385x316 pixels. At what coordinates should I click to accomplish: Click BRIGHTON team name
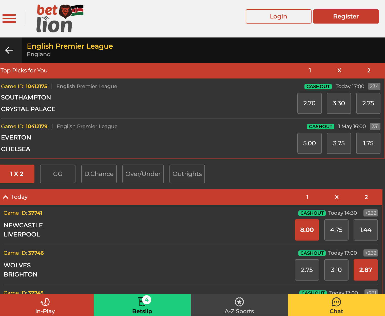[x=21, y=274]
